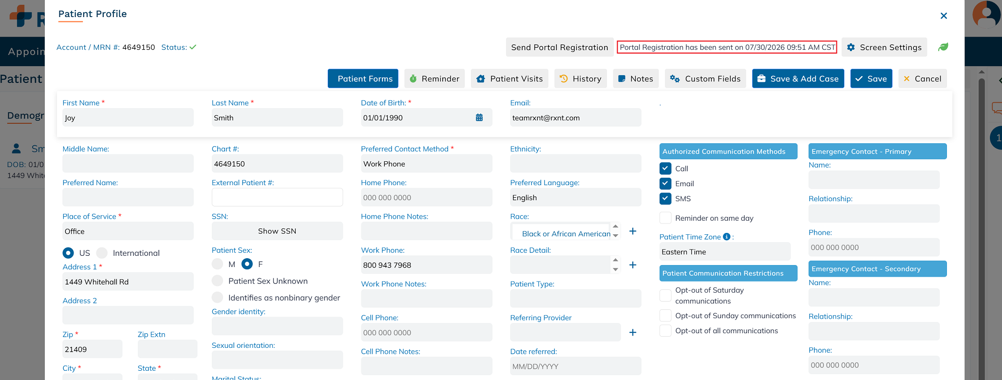Click the Last Name field
This screenshot has height=380, width=1002.
277,117
